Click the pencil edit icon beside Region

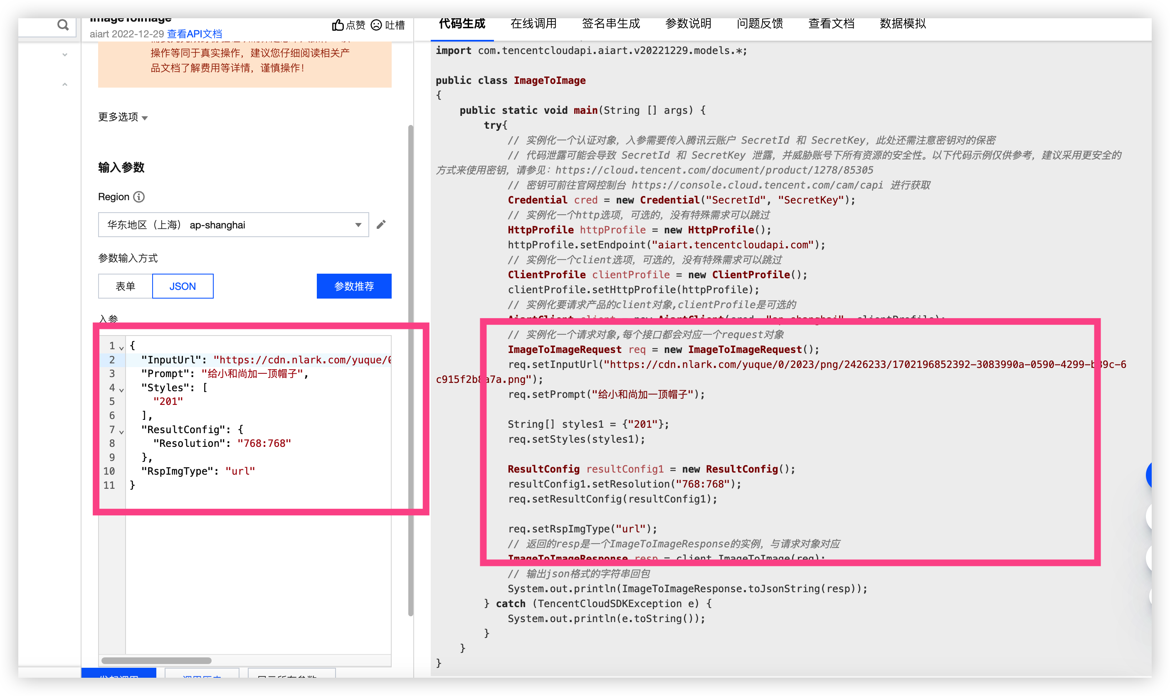381,225
